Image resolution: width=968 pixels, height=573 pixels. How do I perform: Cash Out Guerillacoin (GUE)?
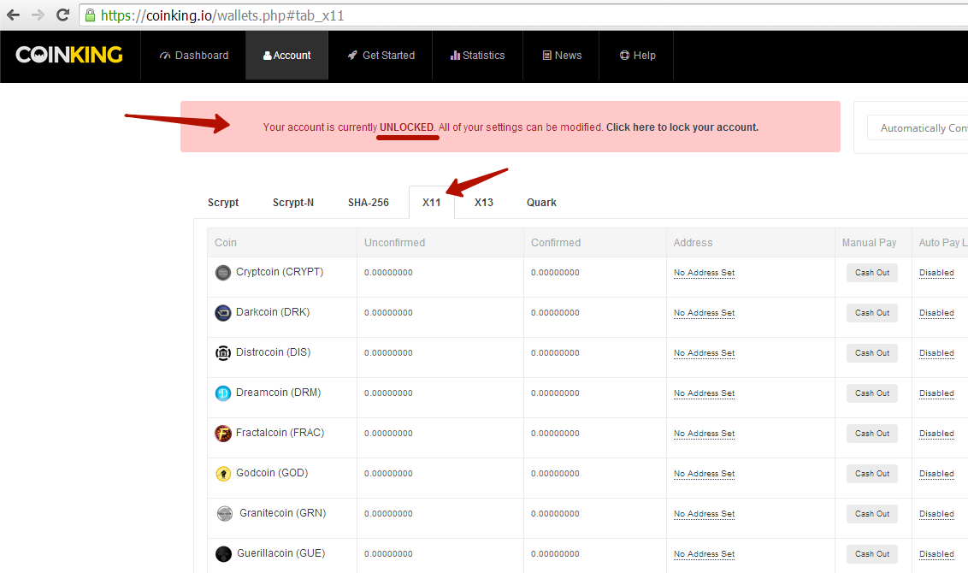tap(871, 554)
